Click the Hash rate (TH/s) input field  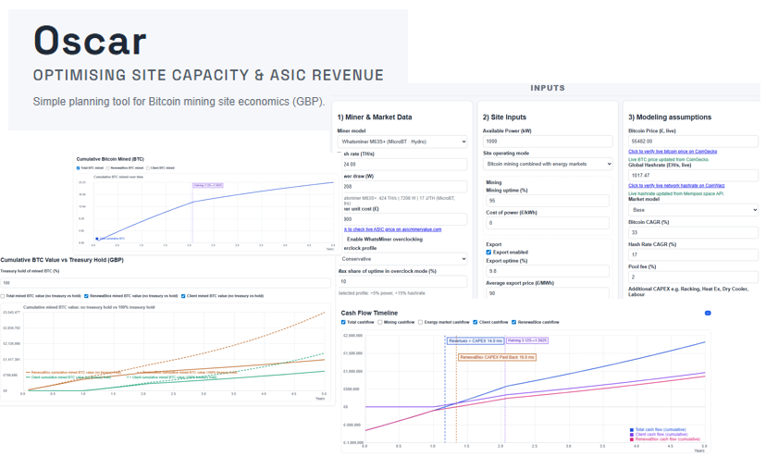pyautogui.click(x=404, y=164)
